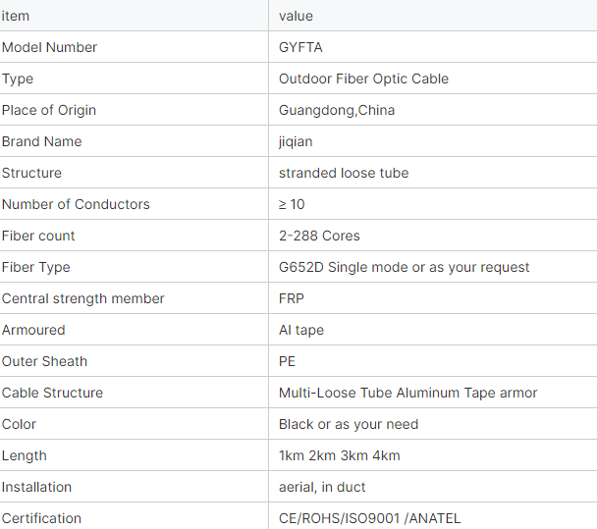Image resolution: width=597 pixels, height=529 pixels.
Task: Select the 'Guangdong,China' value cell
Action: pos(337,110)
